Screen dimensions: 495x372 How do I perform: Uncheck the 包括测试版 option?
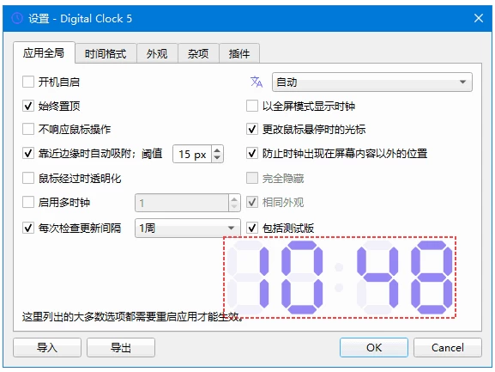(x=252, y=228)
